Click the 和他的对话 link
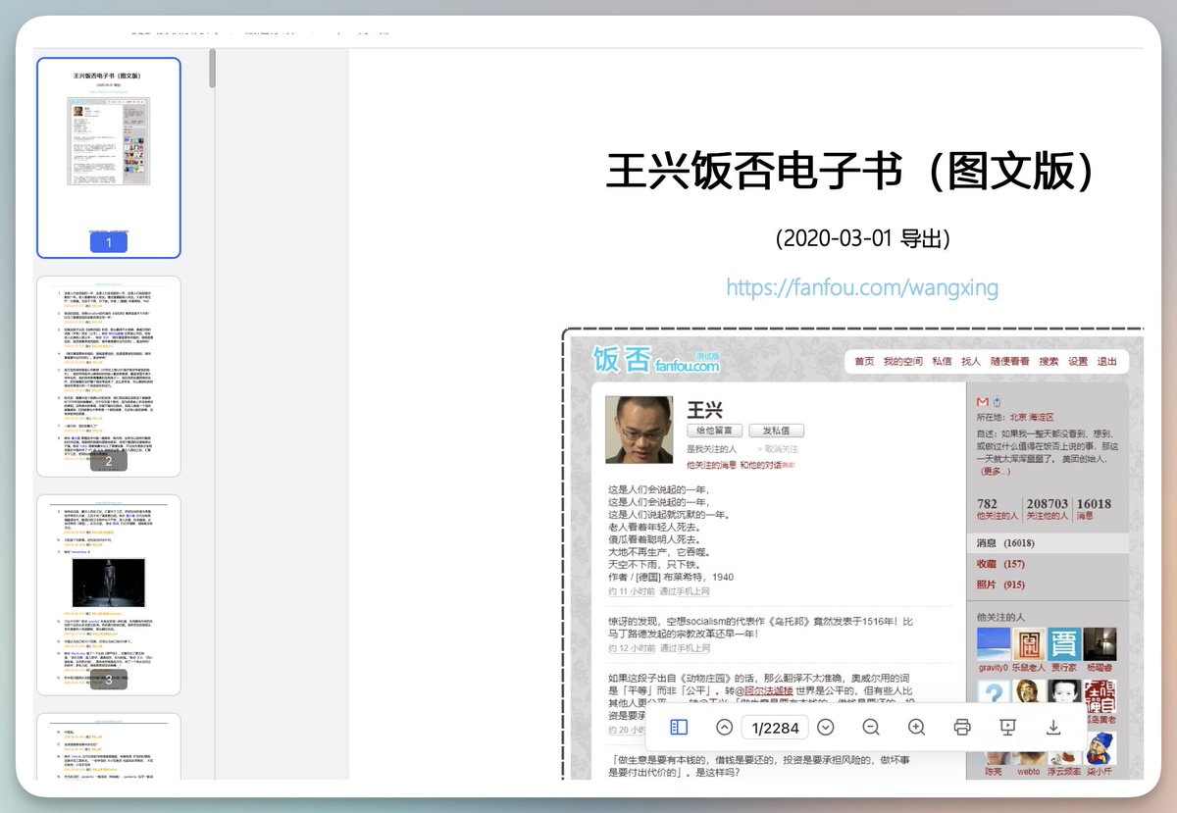 pyautogui.click(x=763, y=465)
